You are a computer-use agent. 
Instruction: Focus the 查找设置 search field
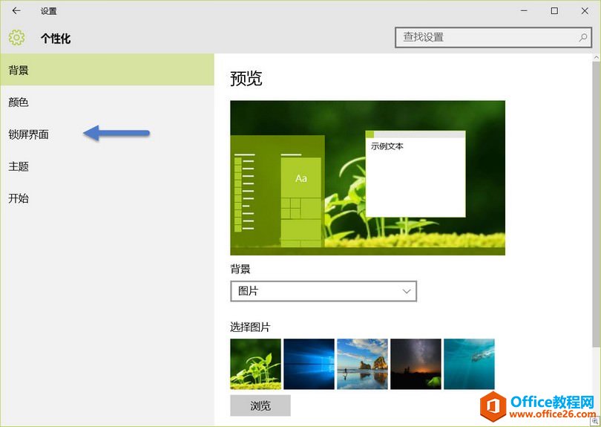[x=493, y=37]
